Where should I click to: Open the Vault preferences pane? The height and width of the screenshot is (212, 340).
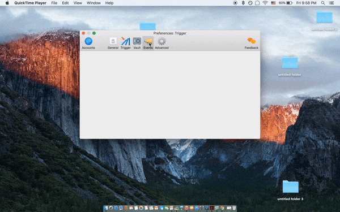(x=137, y=44)
